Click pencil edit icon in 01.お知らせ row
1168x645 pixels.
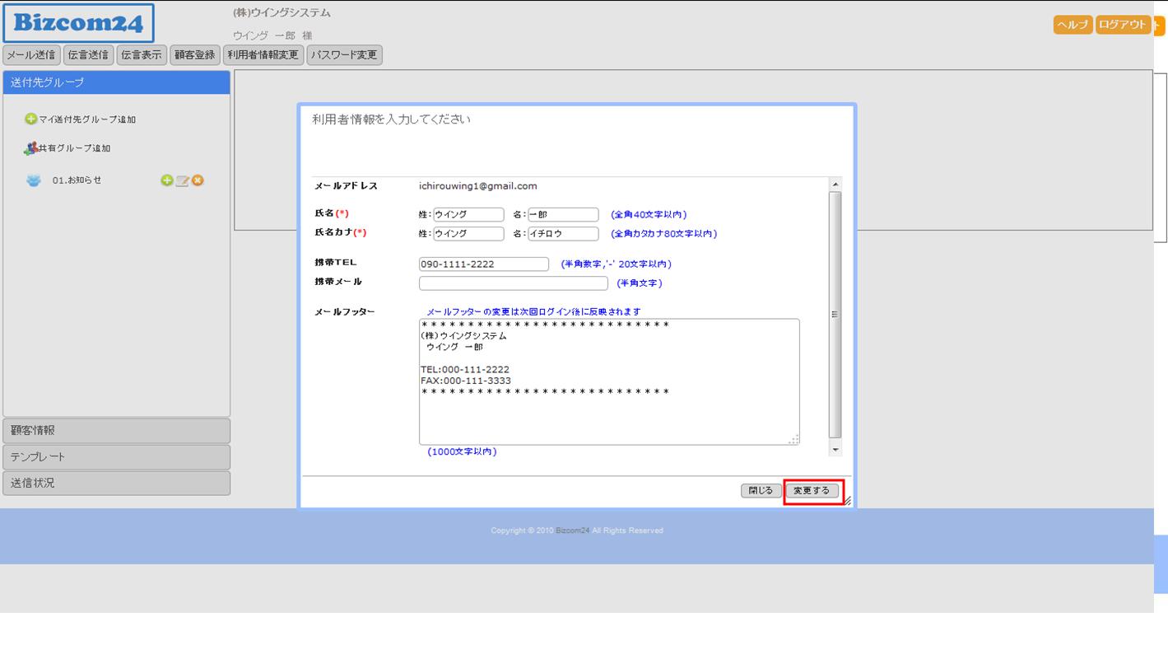point(182,180)
